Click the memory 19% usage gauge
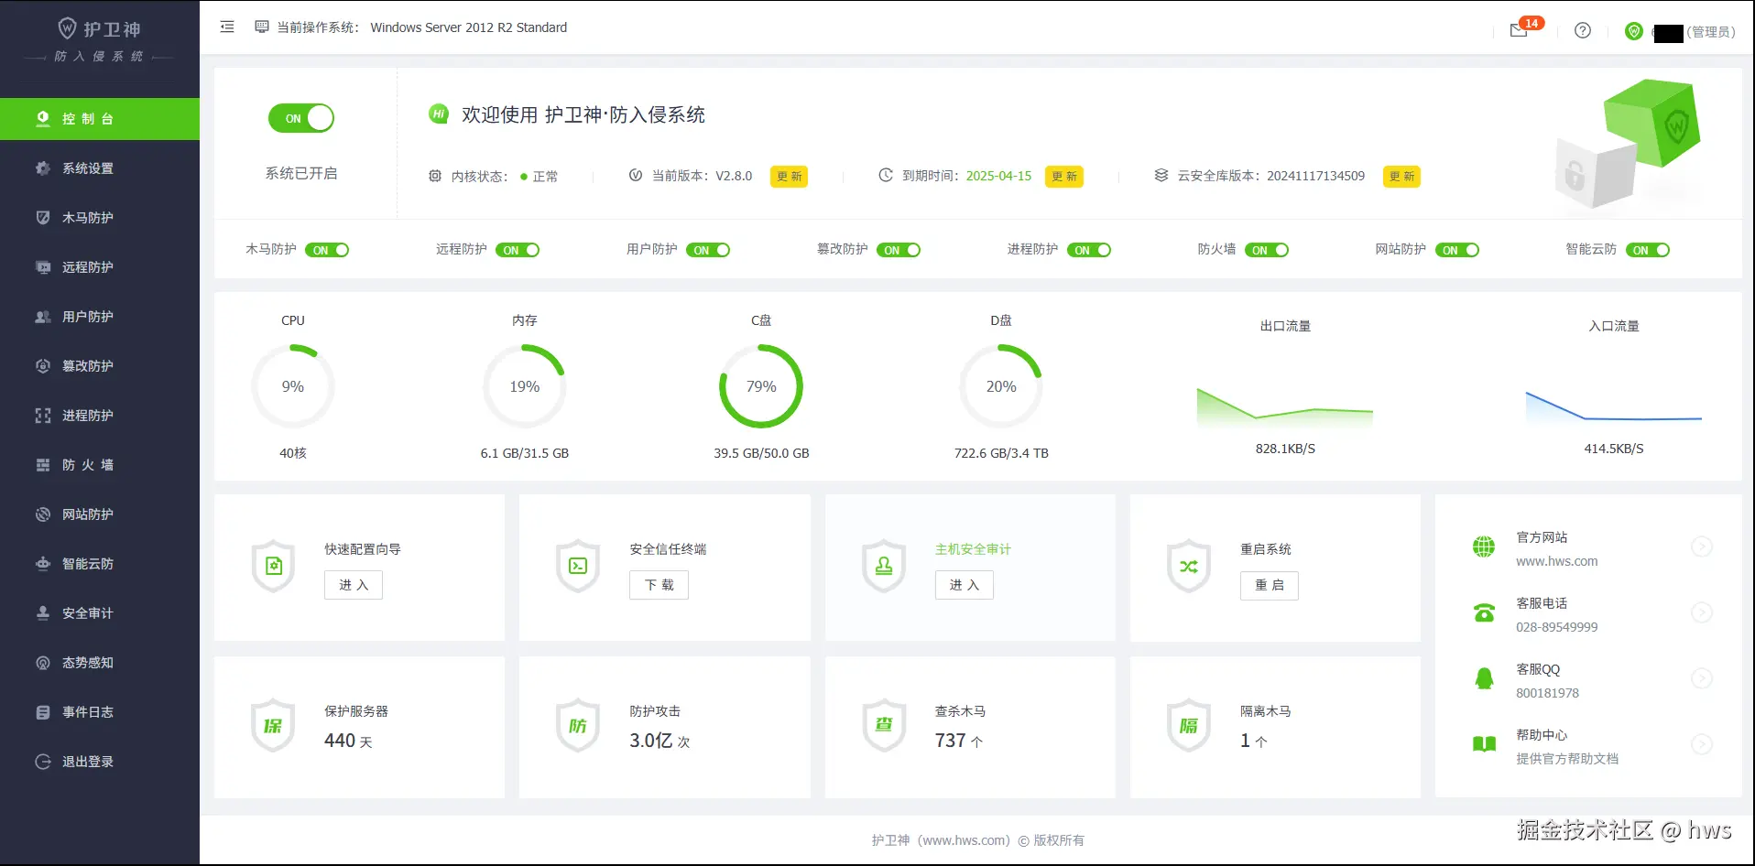1755x866 pixels. (x=525, y=386)
